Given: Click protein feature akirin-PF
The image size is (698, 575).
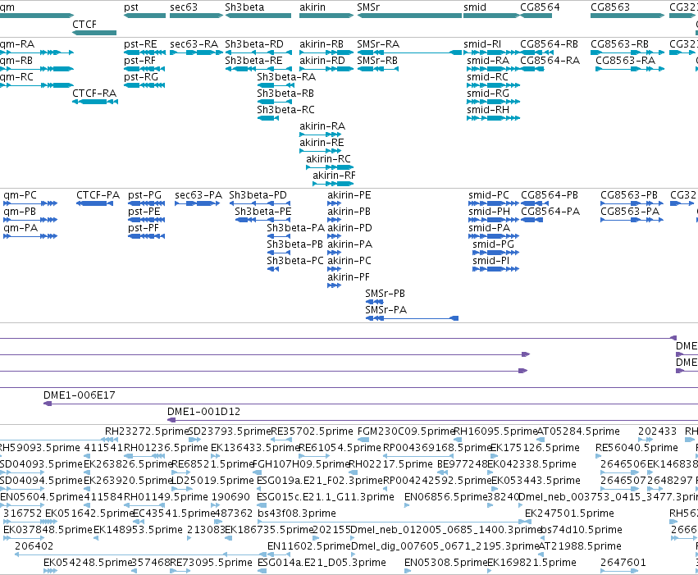Looking at the screenshot, I should point(335,285).
